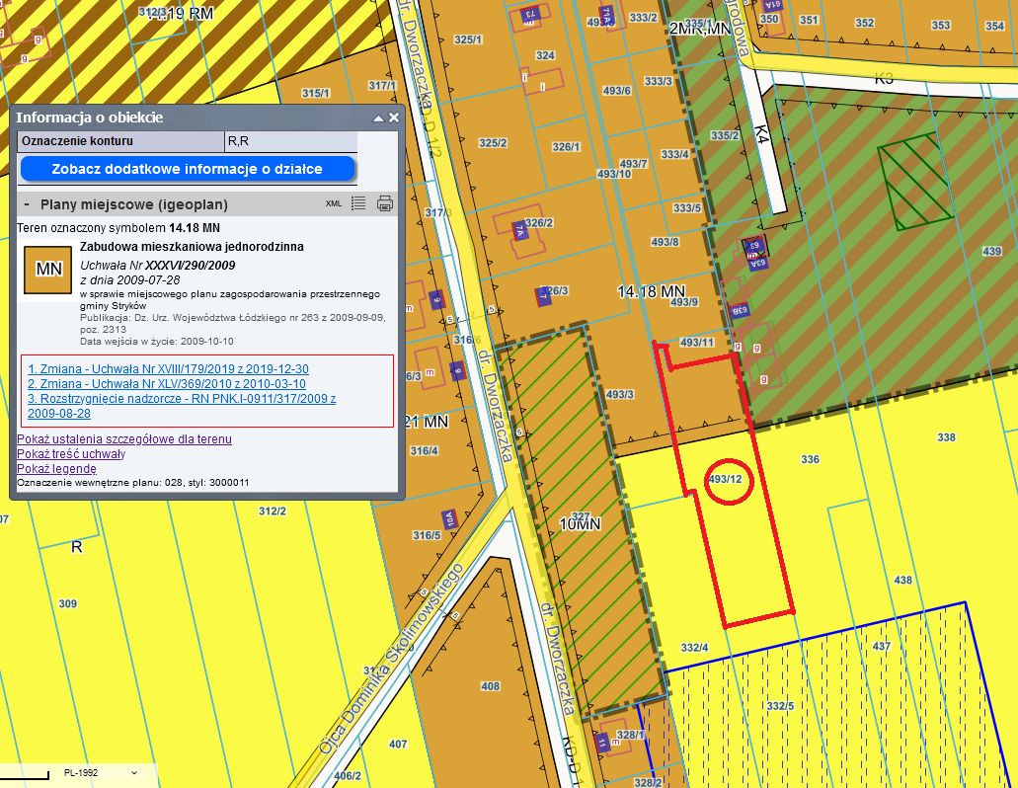Open the PL-1992 coordinate system dropdown

click(101, 772)
